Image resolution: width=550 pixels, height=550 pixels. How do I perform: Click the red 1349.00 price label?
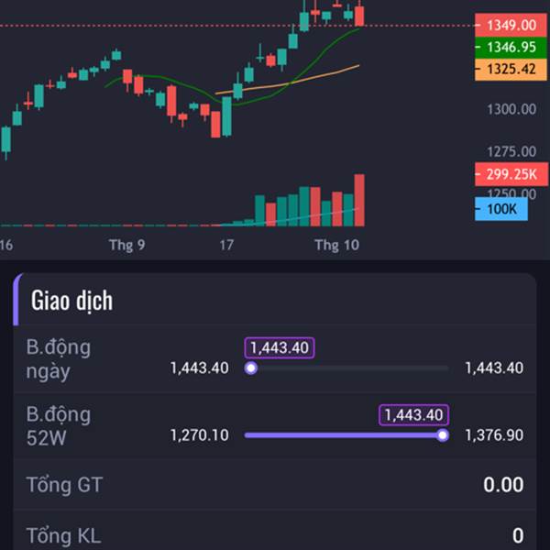(511, 25)
